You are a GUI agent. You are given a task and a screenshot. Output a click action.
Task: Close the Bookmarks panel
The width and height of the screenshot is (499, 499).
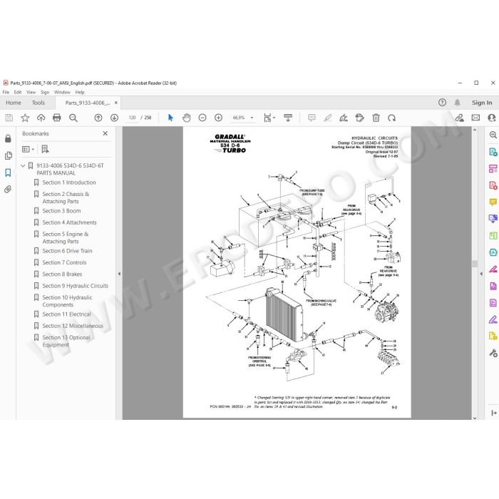coord(106,133)
